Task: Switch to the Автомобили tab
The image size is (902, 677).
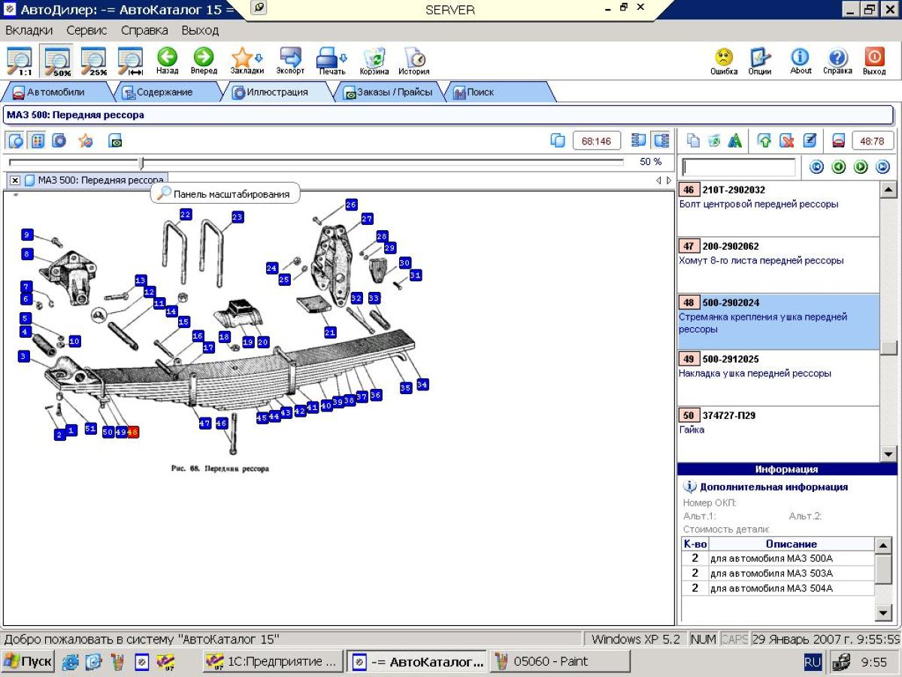Action: [x=56, y=92]
